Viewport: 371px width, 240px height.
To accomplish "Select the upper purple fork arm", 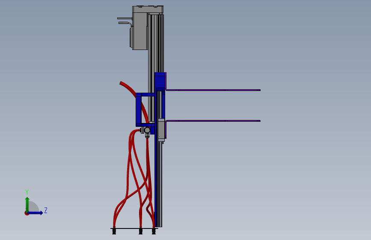I will coord(213,90).
